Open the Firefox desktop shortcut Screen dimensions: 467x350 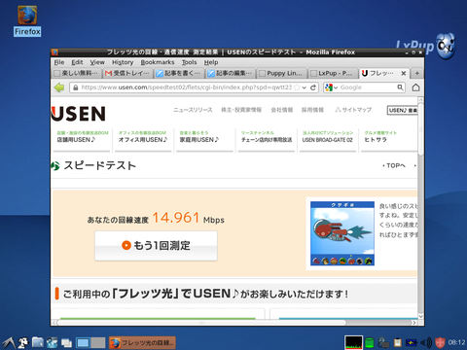(27, 20)
